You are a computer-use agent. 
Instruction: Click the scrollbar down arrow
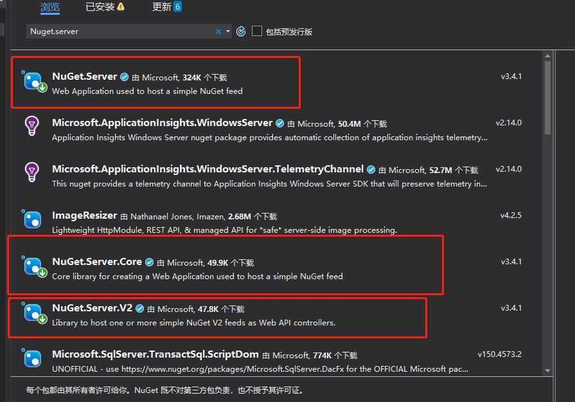(x=547, y=370)
